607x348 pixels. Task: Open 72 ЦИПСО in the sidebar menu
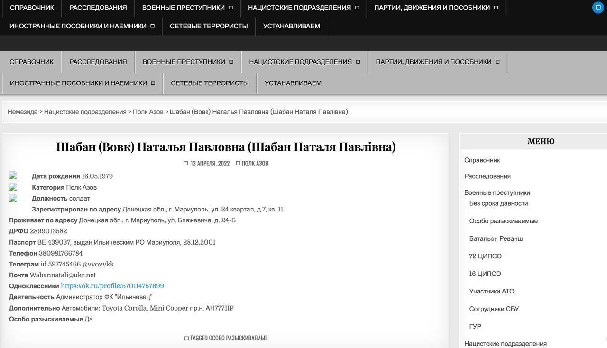click(x=485, y=256)
